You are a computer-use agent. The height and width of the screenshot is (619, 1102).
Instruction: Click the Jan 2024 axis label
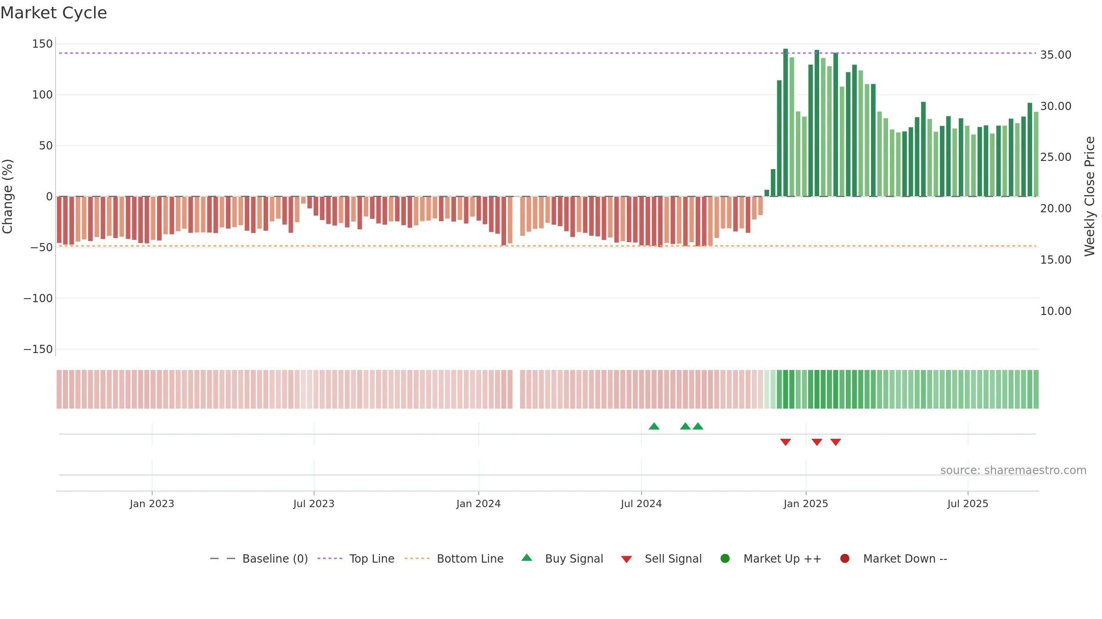[x=478, y=504]
